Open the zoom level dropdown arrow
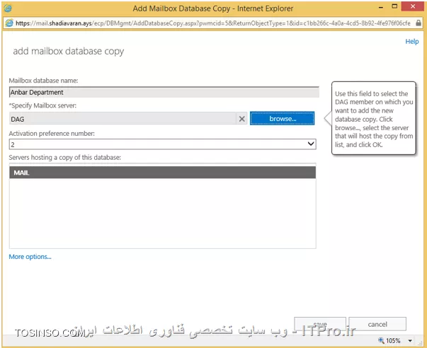Viewport: 427px width, 348px height. (x=410, y=340)
